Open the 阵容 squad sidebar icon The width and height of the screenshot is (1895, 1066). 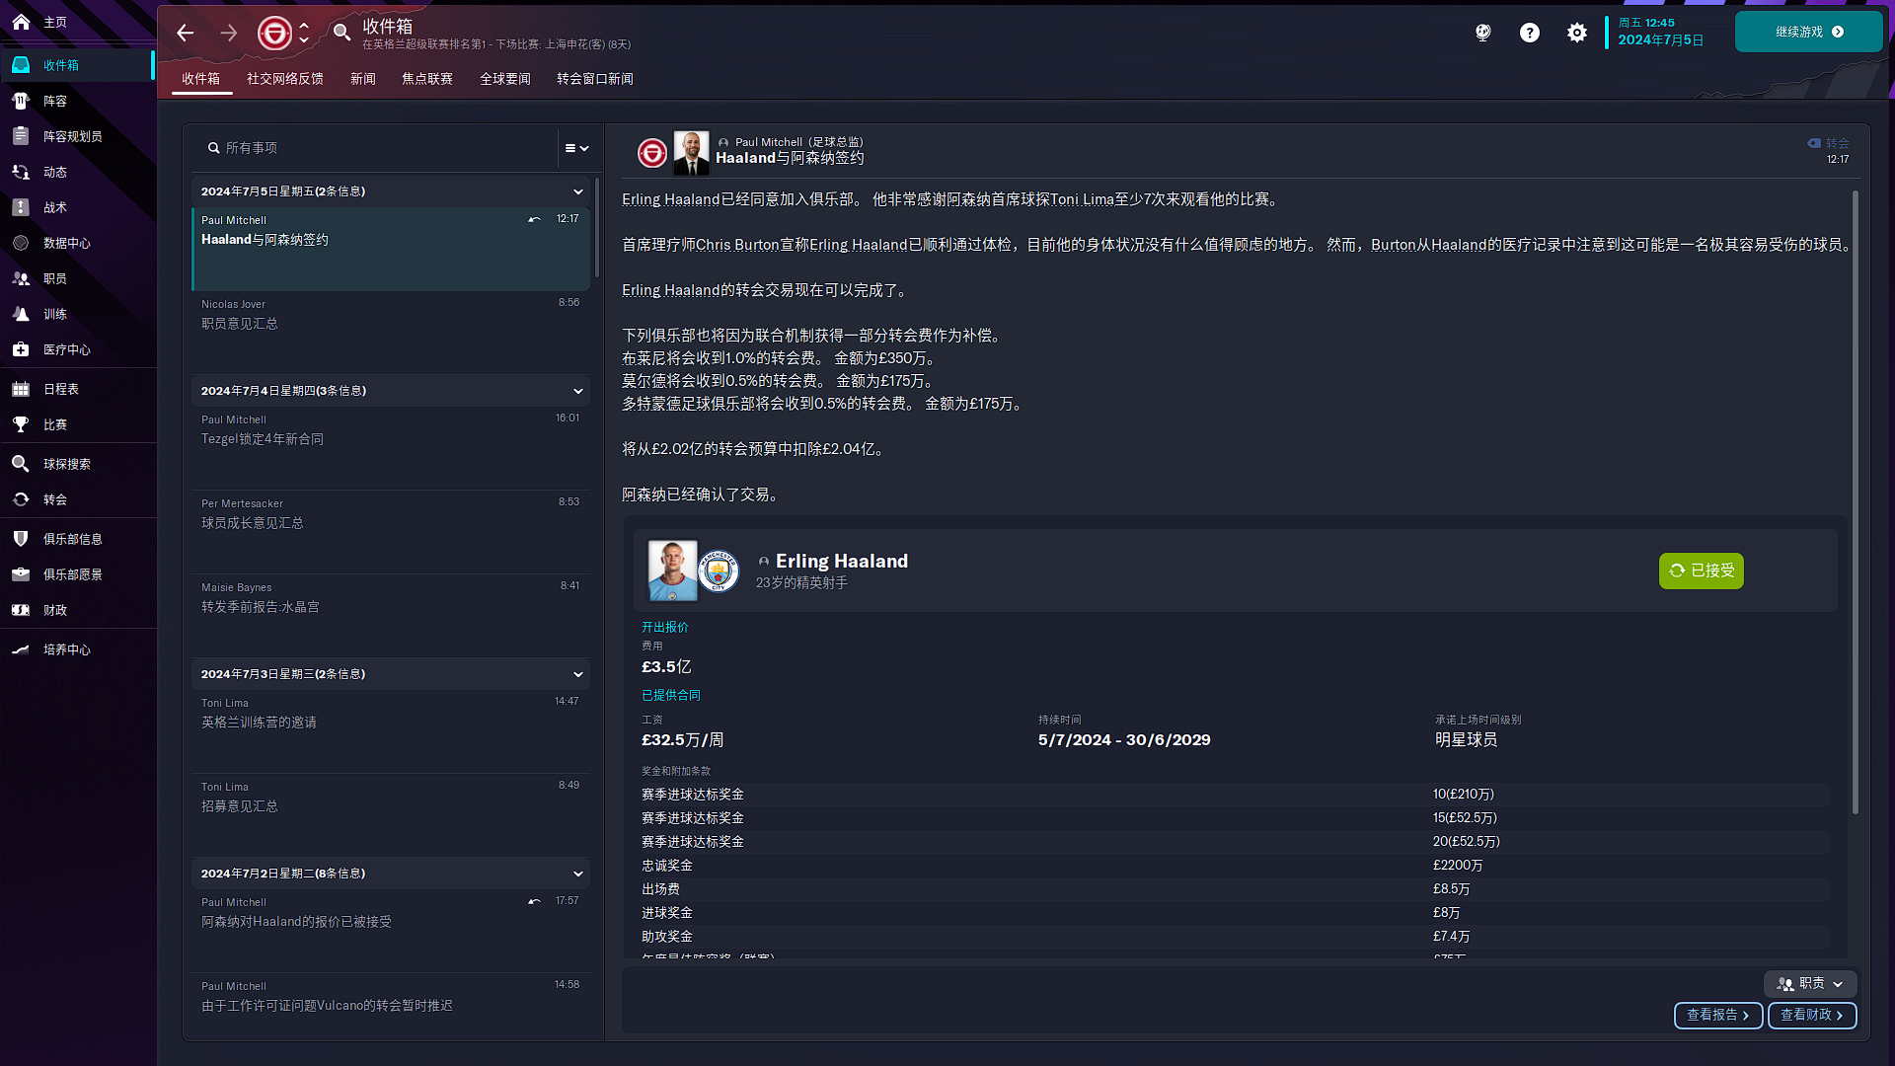coord(21,101)
